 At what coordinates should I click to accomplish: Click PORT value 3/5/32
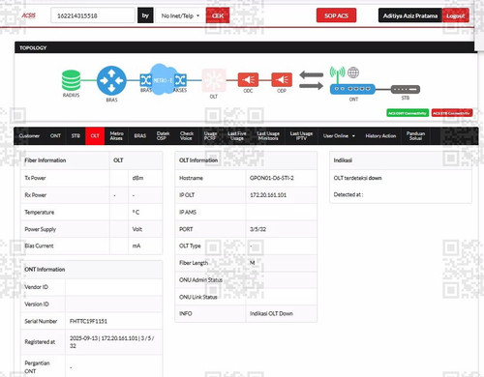pyautogui.click(x=257, y=229)
